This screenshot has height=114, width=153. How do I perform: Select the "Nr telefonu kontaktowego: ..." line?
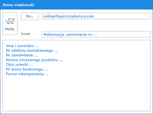[32, 51]
